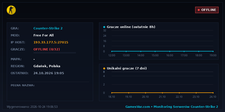Click the last-seen date 24.10.2026 19:05
This screenshot has width=225, height=112.
(x=49, y=73)
